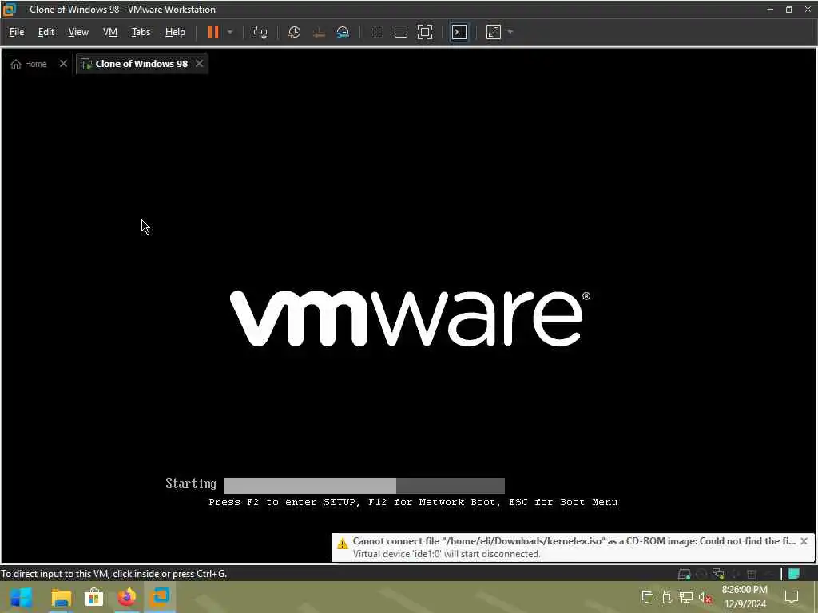Take a snapshot of this virtual machine
Viewport: 818px width, 613px height.
pos(294,32)
